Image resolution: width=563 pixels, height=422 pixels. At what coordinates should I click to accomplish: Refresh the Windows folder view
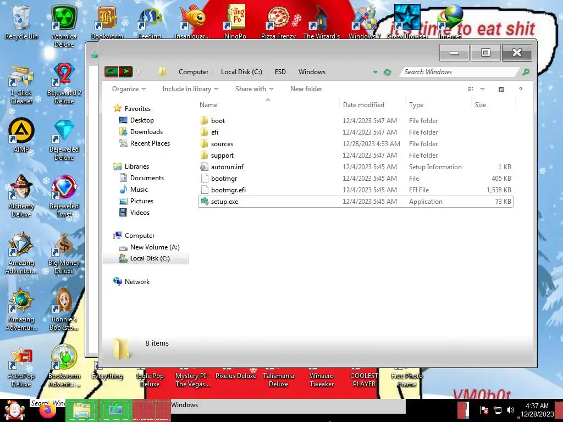click(387, 72)
